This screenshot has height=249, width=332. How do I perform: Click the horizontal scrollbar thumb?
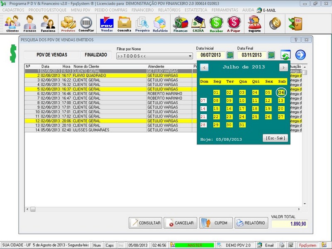[x=33, y=209]
